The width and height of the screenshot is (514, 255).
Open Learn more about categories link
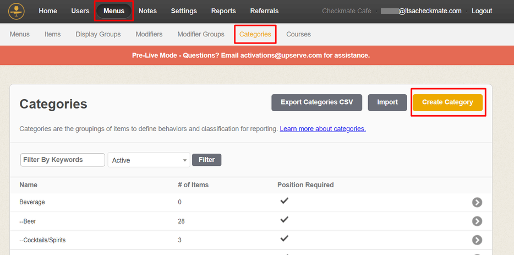point(322,129)
